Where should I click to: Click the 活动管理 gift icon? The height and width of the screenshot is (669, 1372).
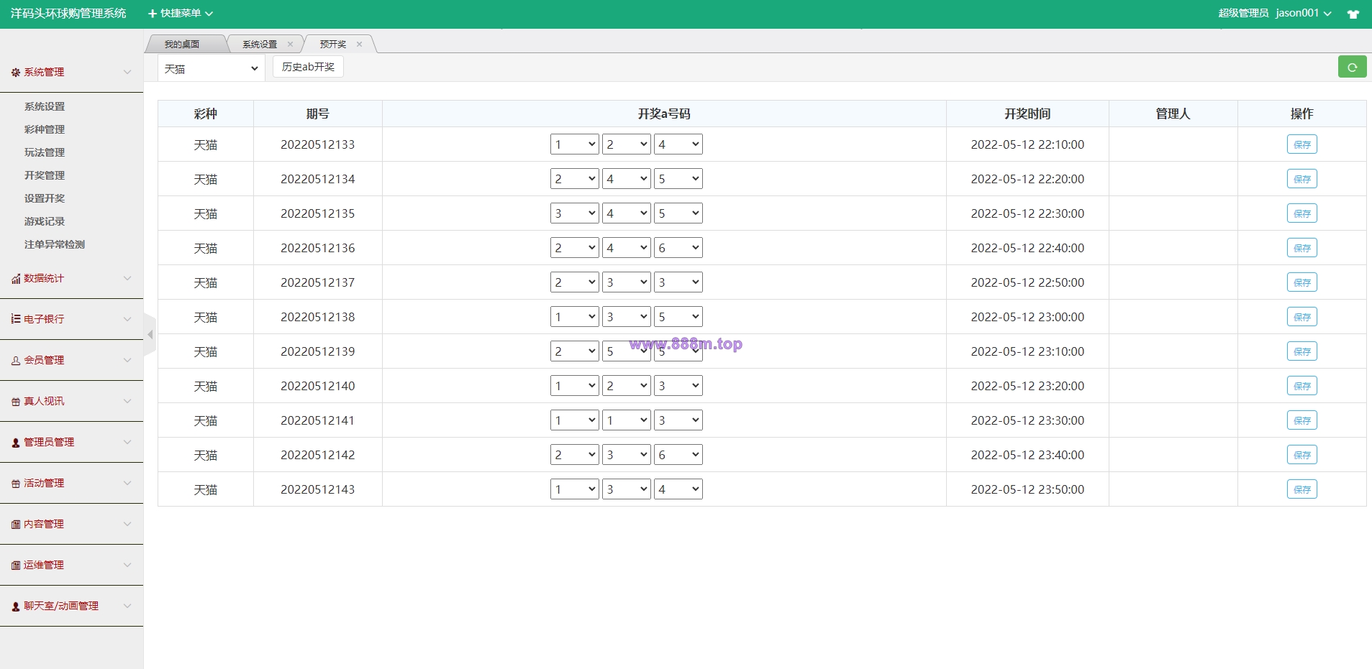[x=16, y=484]
